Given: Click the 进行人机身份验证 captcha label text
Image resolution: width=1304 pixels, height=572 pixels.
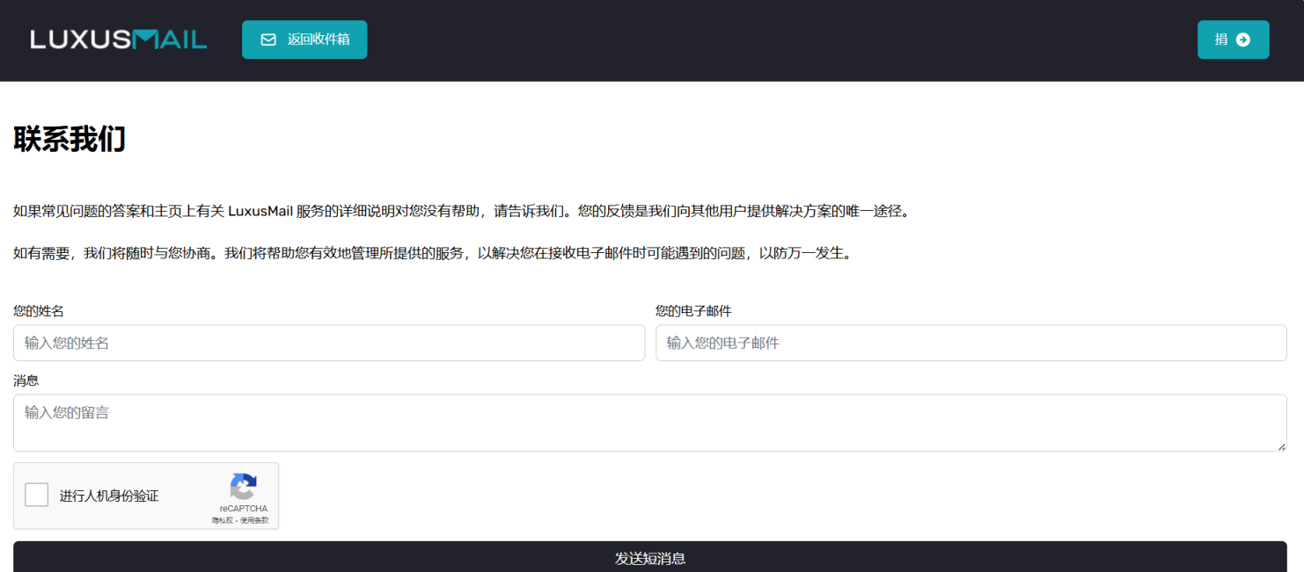Looking at the screenshot, I should [x=109, y=496].
